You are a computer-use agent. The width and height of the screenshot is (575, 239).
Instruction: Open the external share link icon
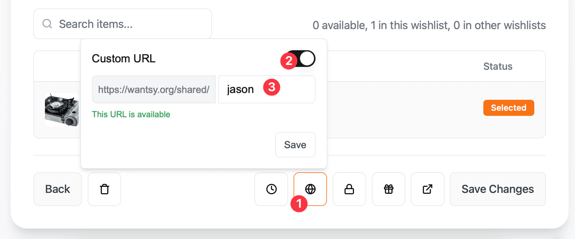[x=427, y=189]
